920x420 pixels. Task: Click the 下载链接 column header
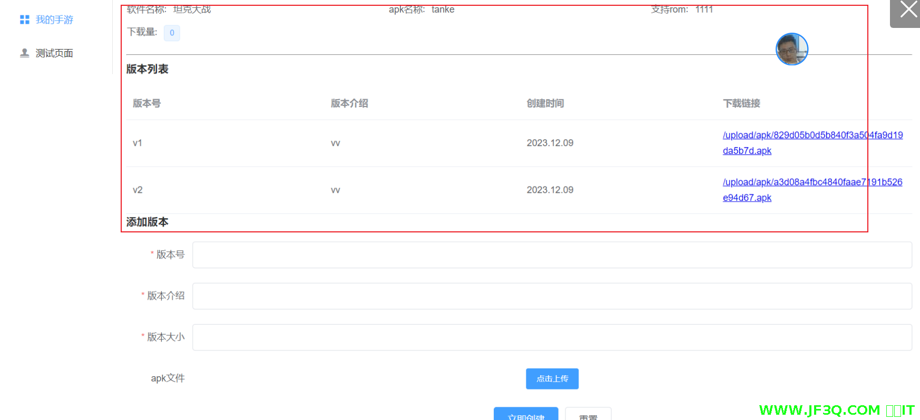pos(741,103)
